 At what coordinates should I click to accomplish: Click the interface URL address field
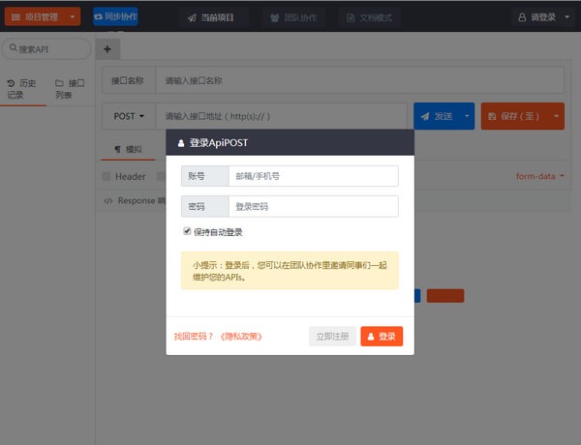click(281, 116)
